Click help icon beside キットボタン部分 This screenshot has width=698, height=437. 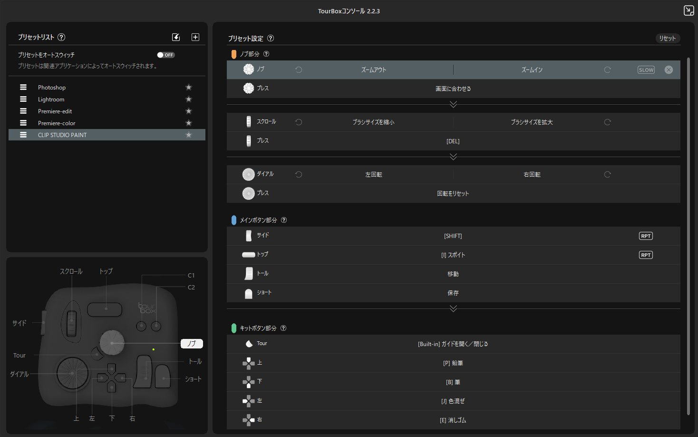[x=283, y=328]
